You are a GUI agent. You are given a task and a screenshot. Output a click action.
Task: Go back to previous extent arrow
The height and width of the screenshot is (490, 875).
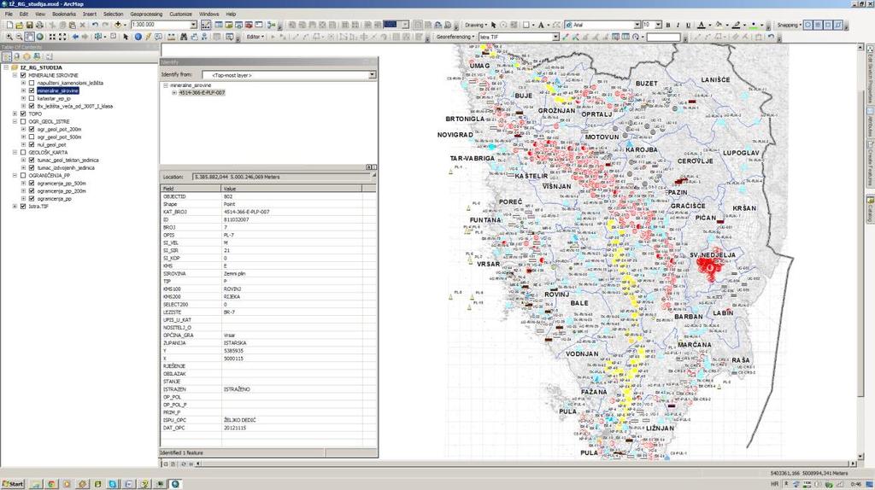tap(75, 37)
